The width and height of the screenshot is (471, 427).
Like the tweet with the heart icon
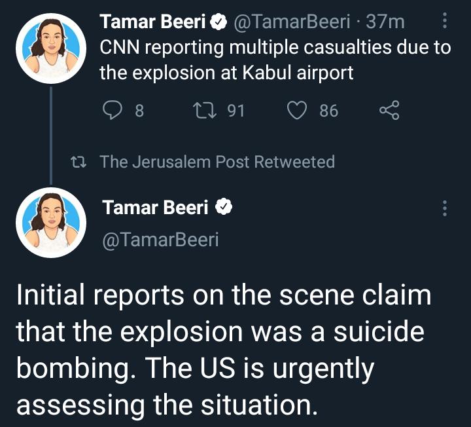click(298, 111)
